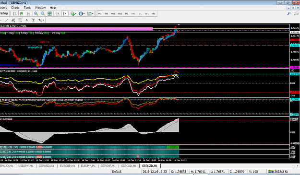300x175 pixels.
Task: Click the 16 Dec 14:22 time label
Action: click(x=180, y=160)
